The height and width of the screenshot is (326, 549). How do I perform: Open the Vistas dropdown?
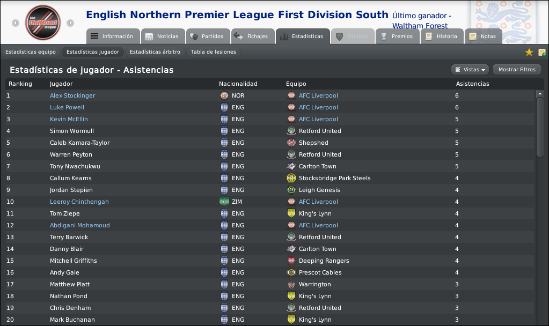470,70
